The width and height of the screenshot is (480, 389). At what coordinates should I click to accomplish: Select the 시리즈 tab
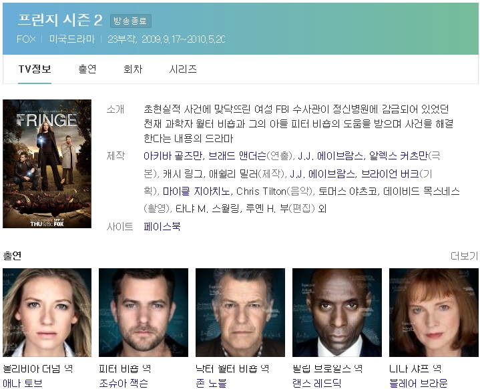tap(183, 69)
